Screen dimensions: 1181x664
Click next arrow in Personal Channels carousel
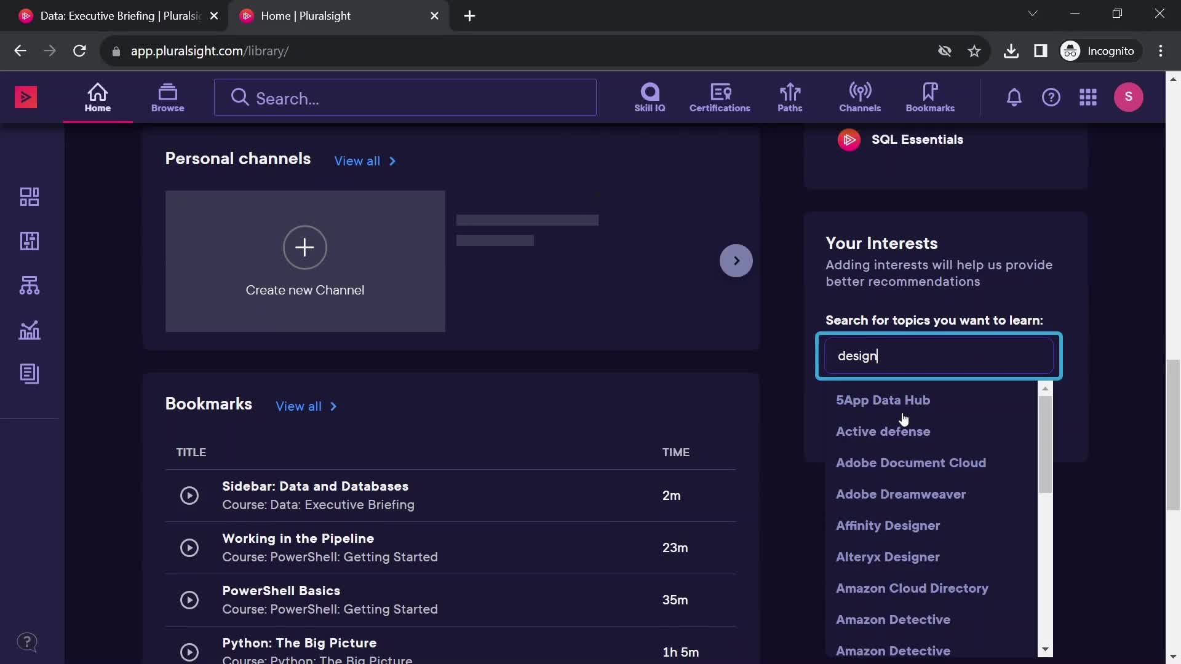point(734,260)
